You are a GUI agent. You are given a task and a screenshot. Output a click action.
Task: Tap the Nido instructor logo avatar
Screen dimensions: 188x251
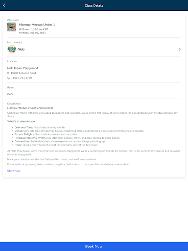[12, 49]
